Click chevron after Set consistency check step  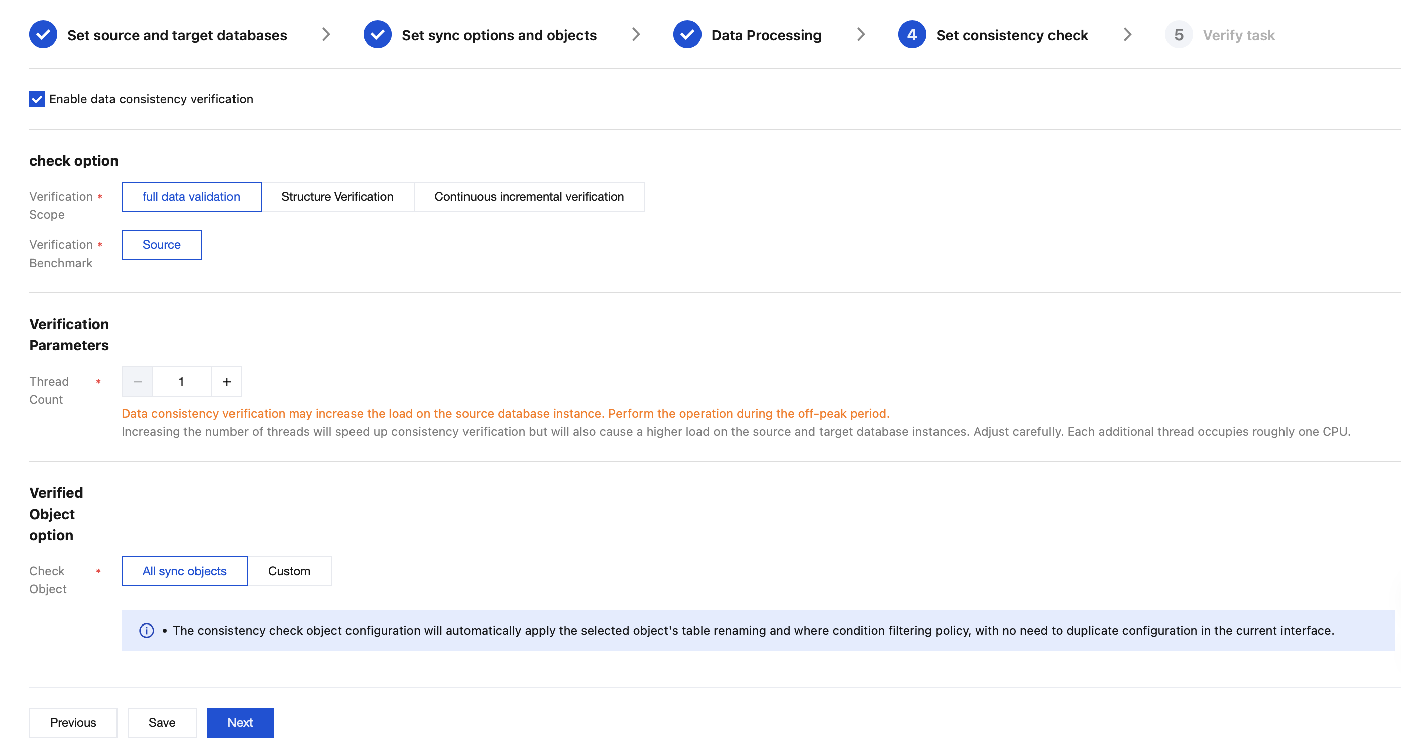click(x=1127, y=35)
